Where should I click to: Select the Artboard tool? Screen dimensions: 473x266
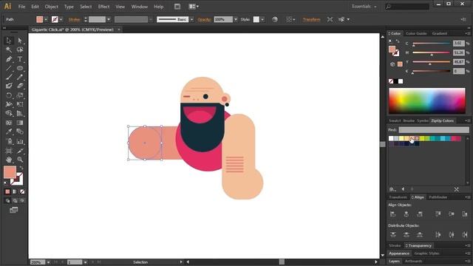tap(8, 151)
